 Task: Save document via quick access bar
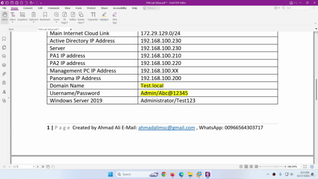pos(12,3)
